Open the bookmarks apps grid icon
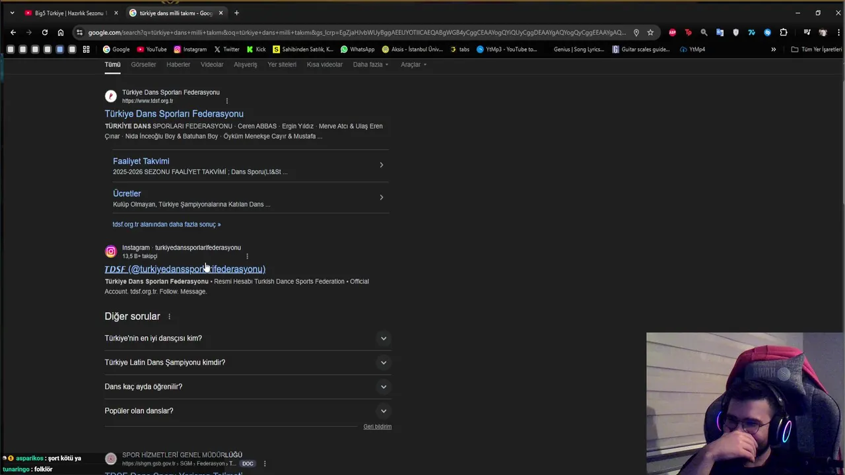 86,49
